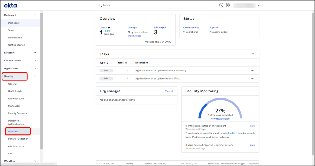Click the Status site footer link
Image resolution: width=315 pixels, height=166 pixels.
click(x=213, y=164)
